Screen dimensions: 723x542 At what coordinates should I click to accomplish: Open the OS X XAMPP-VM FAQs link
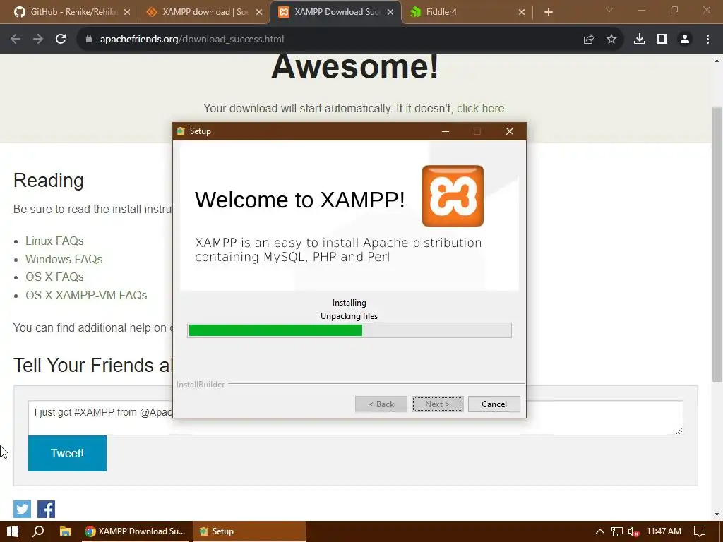point(86,295)
